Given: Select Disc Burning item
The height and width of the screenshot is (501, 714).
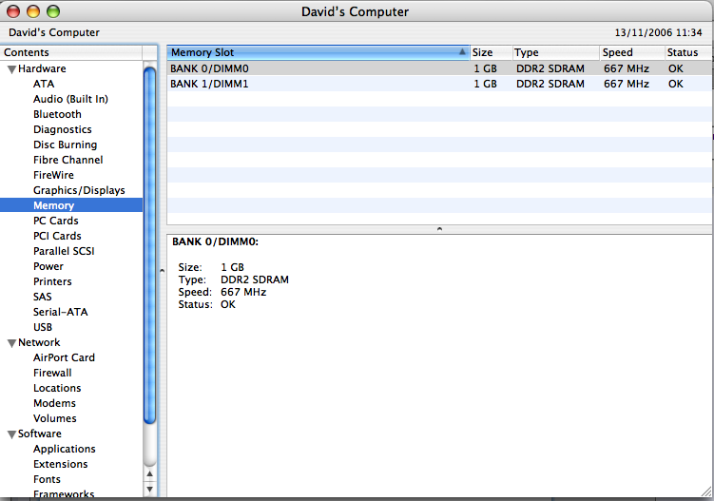Looking at the screenshot, I should click(x=65, y=145).
